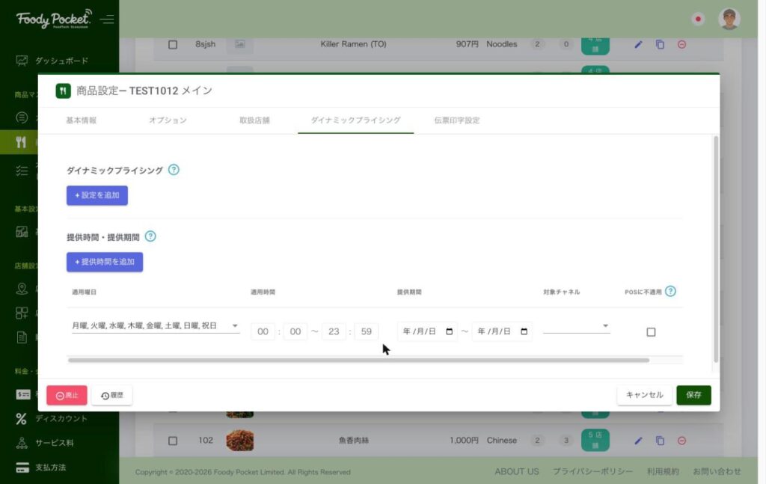Edit the Killer Ramen (TO) row pencil icon
Screen dimensions: 766x484
[x=638, y=44]
